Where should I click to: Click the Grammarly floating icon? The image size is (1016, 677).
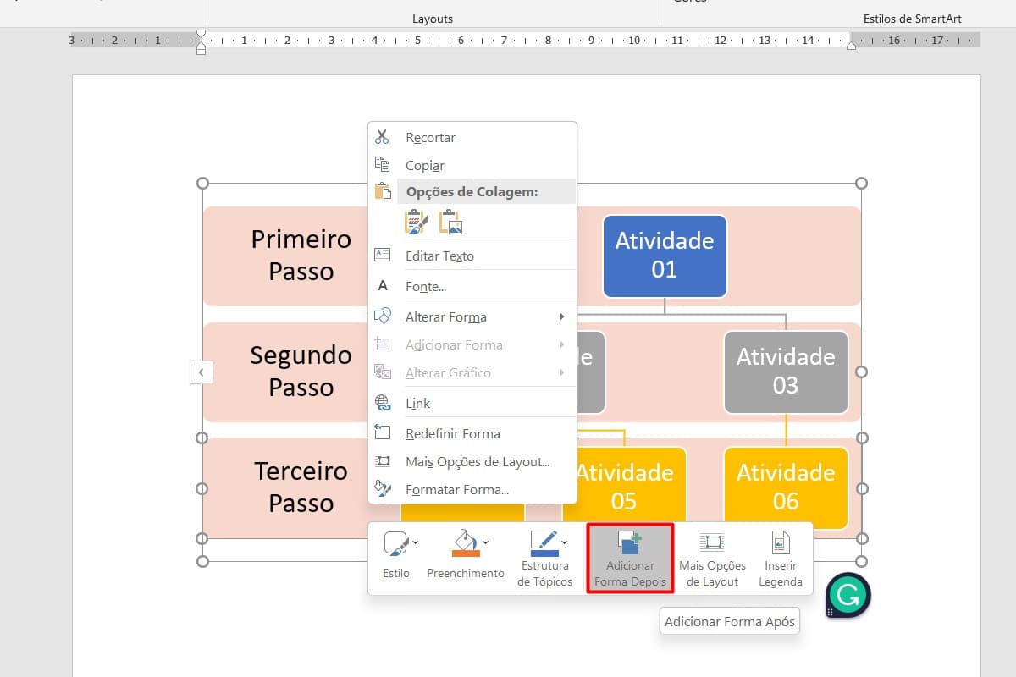click(x=848, y=596)
